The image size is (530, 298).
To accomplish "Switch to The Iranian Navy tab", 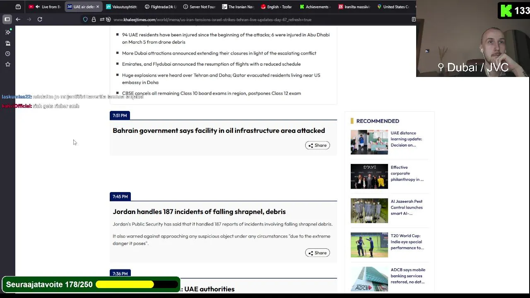I will tap(238, 7).
